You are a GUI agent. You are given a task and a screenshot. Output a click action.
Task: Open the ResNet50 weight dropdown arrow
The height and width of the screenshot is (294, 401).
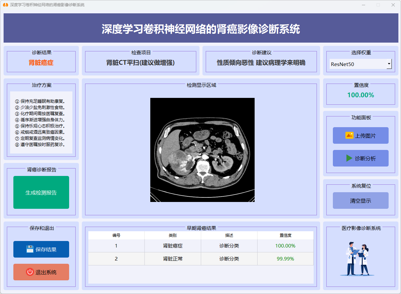tap(389, 64)
